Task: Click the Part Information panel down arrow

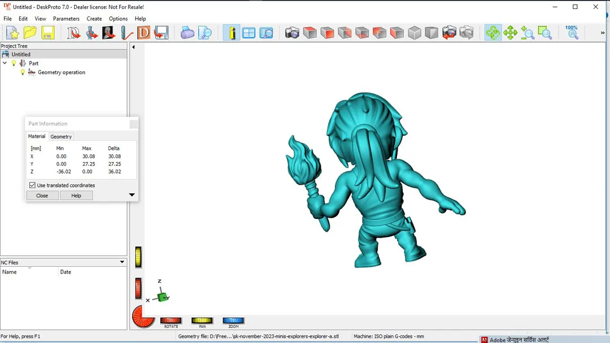Action: pos(132,194)
